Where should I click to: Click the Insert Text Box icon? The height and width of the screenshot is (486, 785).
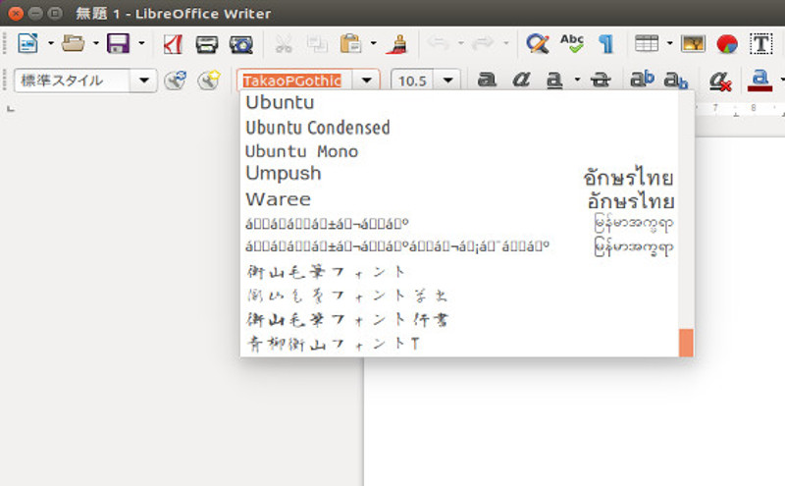click(x=760, y=44)
